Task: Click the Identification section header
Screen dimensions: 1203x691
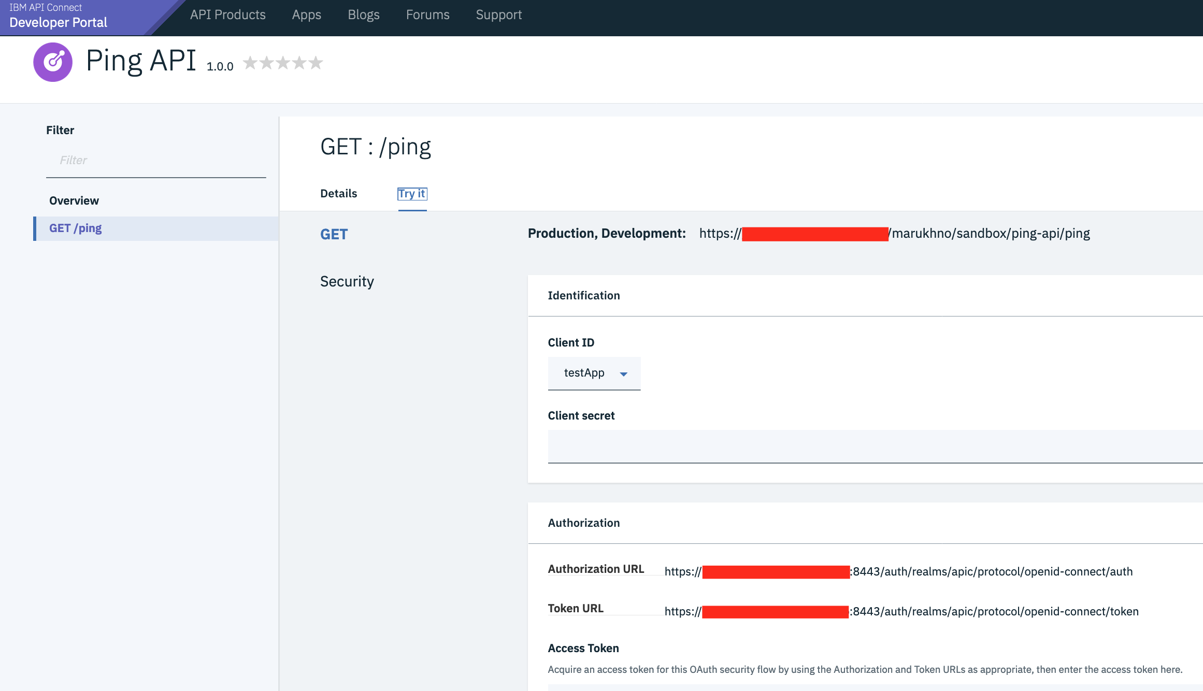Action: coord(584,295)
